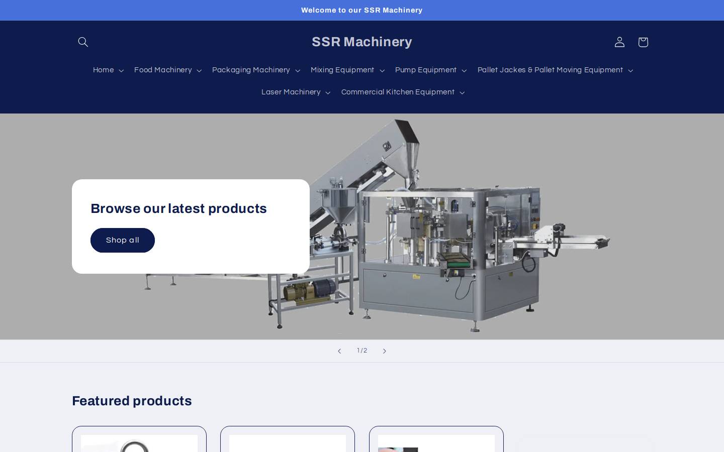The height and width of the screenshot is (452, 724).
Task: Open the second featured product card
Action: point(288,439)
